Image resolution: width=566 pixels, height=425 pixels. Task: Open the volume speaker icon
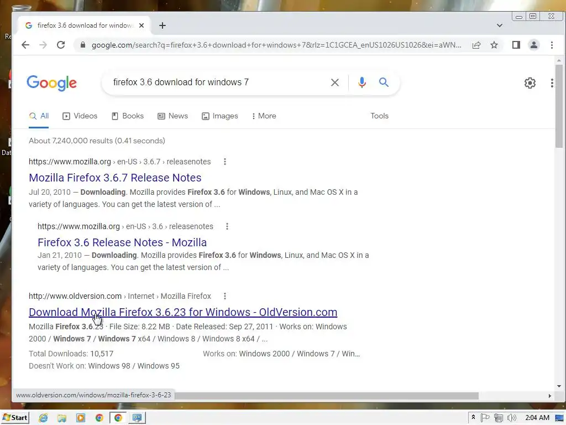[511, 418]
